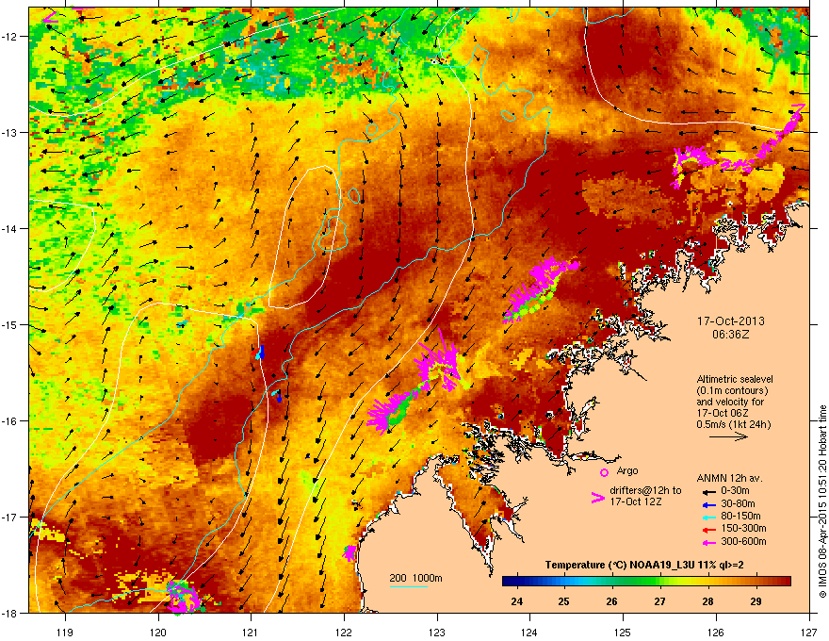This screenshot has width=829, height=641.
Task: Click the 'ANMN 12h av.' heading
Action: click(x=729, y=478)
